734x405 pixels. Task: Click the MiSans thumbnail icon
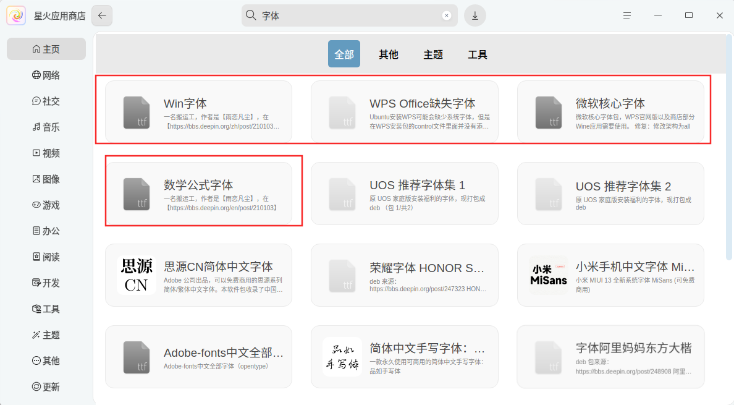click(548, 275)
